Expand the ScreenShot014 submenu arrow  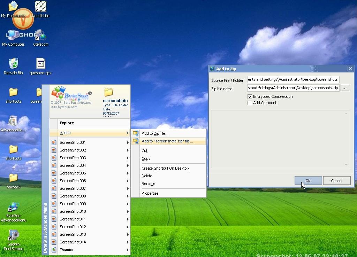128,242
